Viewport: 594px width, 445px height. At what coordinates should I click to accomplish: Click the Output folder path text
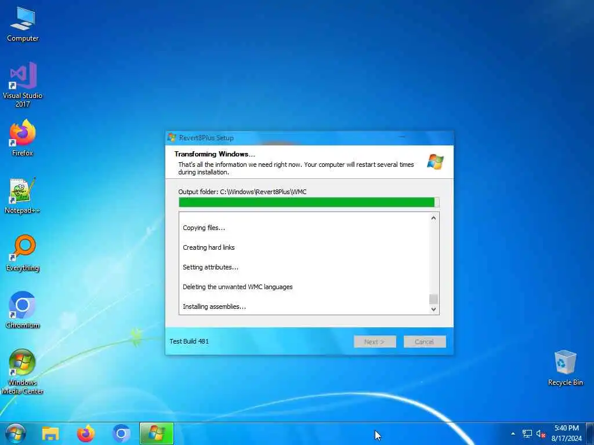[242, 192]
